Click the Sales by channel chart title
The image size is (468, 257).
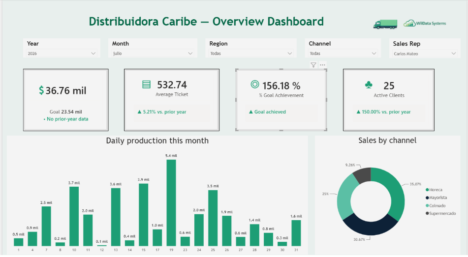[x=387, y=141]
